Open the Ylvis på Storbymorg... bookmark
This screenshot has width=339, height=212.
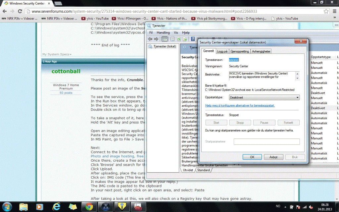(x=209, y=19)
